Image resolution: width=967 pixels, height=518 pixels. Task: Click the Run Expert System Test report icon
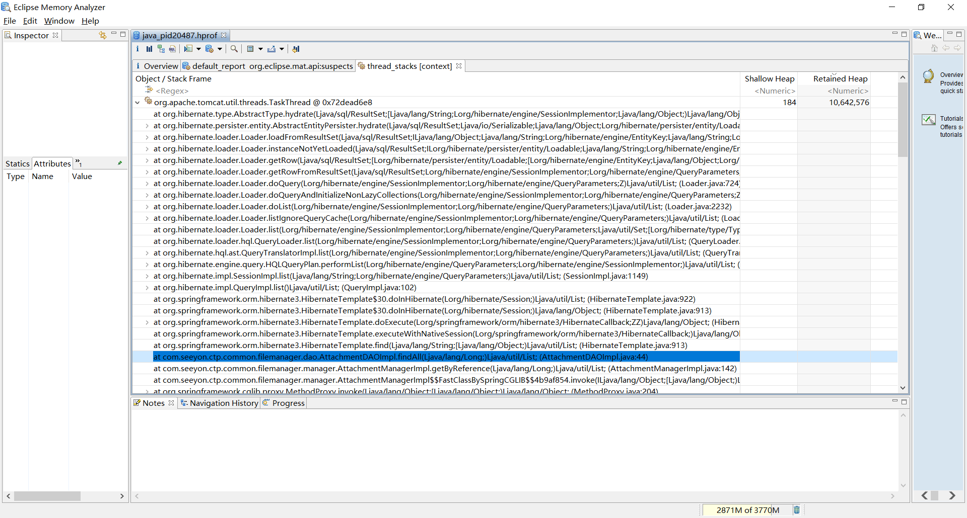[210, 49]
